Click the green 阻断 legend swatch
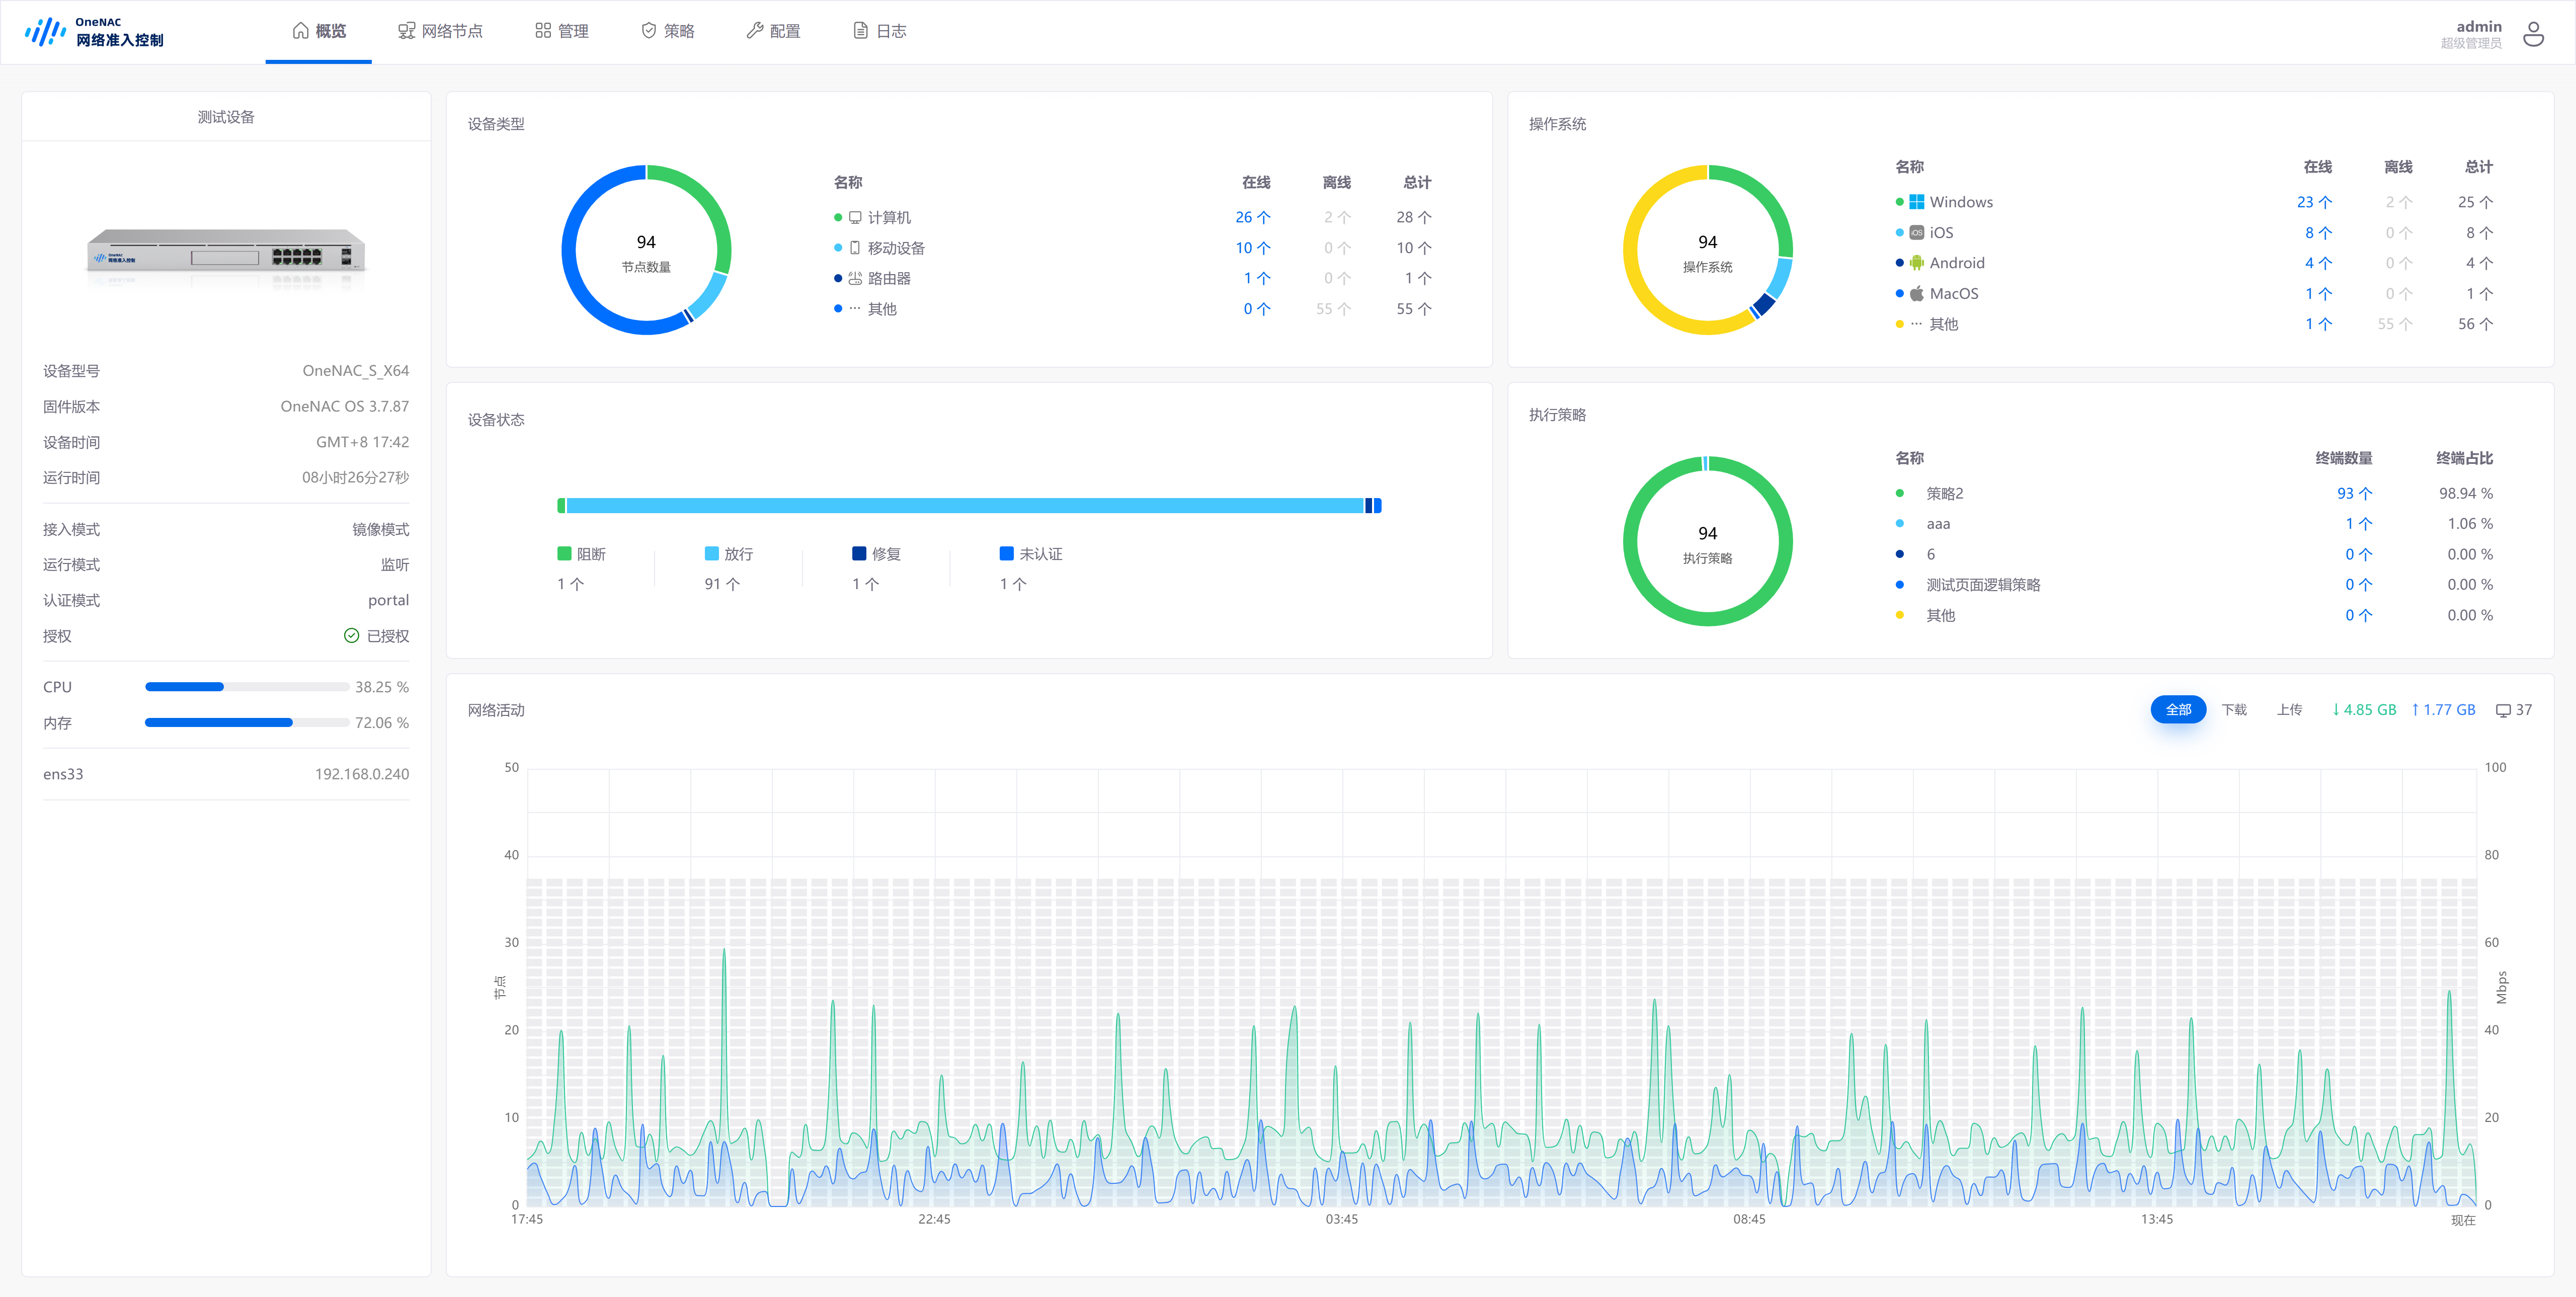 pos(564,554)
